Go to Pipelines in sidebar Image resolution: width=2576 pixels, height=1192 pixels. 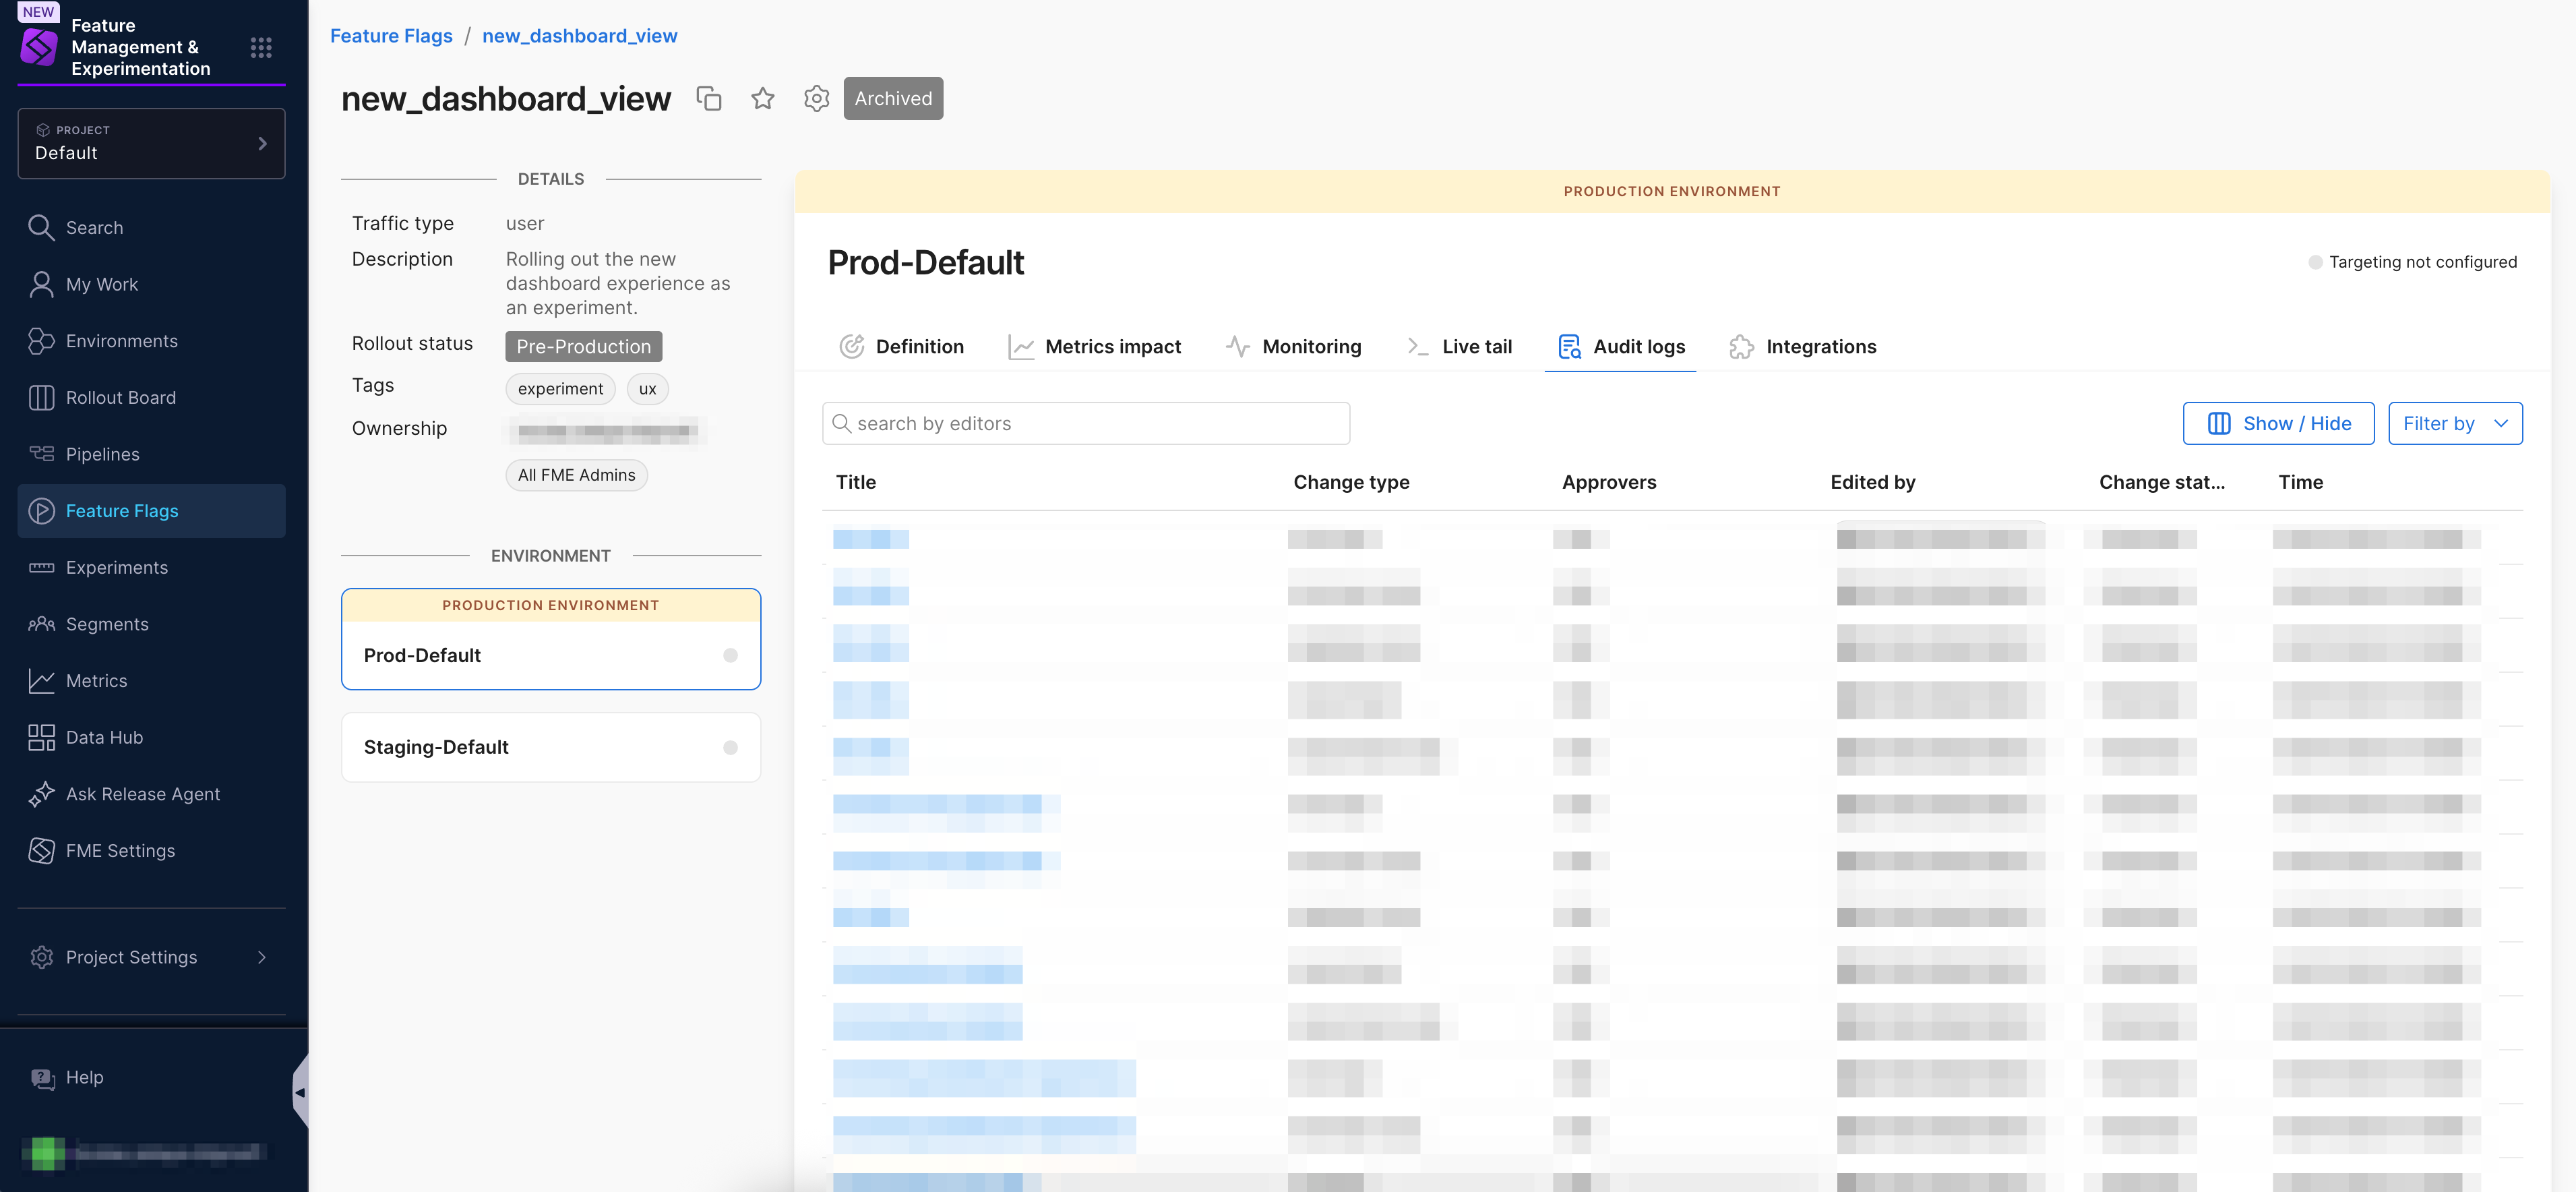tap(102, 454)
